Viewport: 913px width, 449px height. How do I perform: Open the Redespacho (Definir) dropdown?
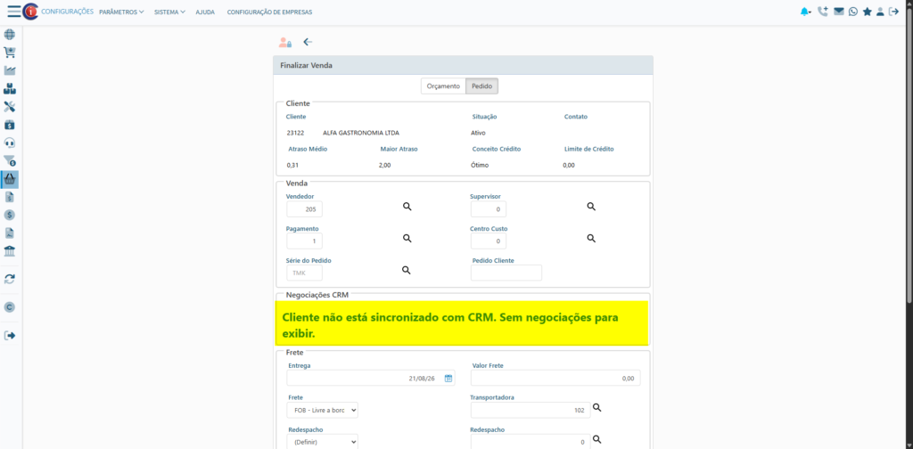pyautogui.click(x=323, y=442)
